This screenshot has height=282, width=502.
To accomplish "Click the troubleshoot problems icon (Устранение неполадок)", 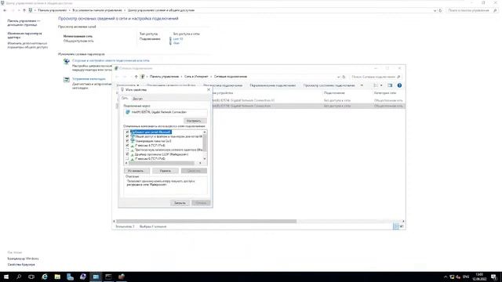I will 66,80.
